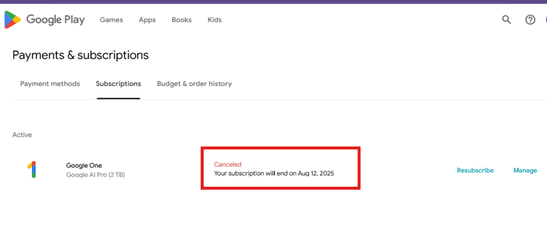This screenshot has height=230, width=547.
Task: Select the Kids section
Action: point(215,20)
